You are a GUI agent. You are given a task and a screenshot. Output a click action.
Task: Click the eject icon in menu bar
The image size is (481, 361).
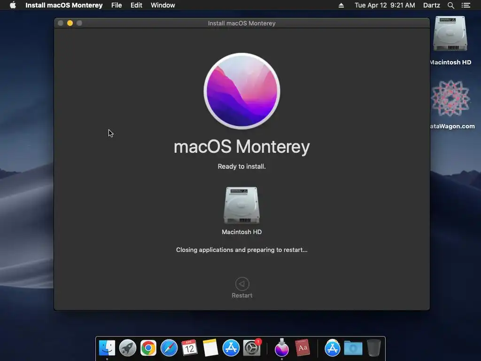[x=341, y=5]
